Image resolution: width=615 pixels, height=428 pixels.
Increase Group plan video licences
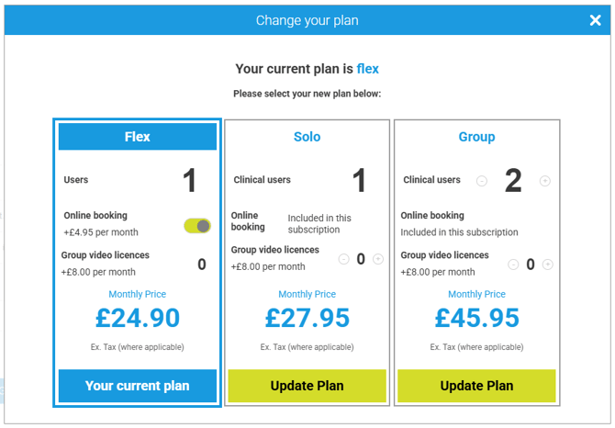548,265
